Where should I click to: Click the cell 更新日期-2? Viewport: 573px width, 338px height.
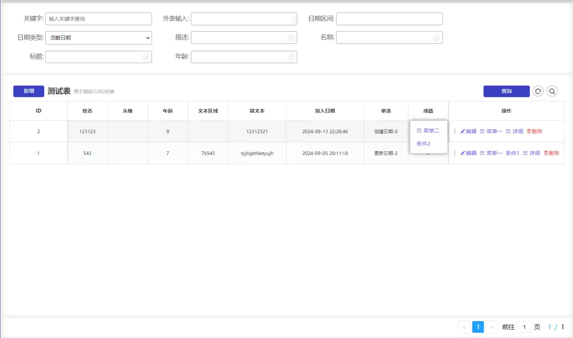pyautogui.click(x=386, y=153)
